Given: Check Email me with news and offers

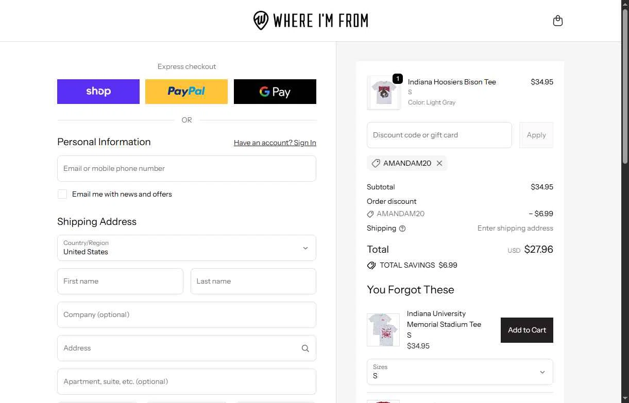Looking at the screenshot, I should tap(62, 194).
